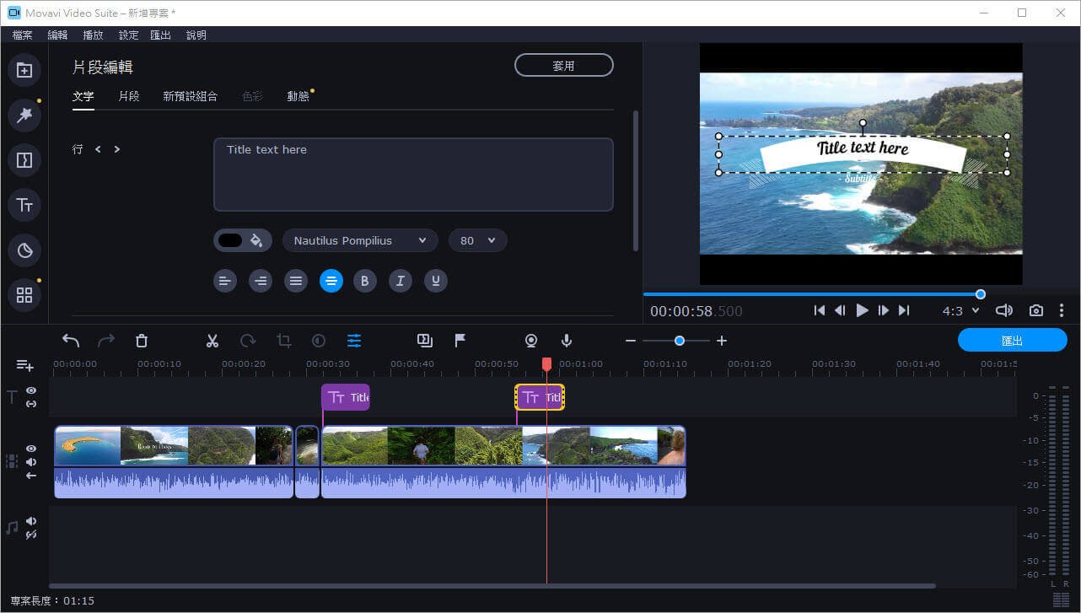Skip to the next clip
The width and height of the screenshot is (1081, 613).
pyautogui.click(x=904, y=310)
